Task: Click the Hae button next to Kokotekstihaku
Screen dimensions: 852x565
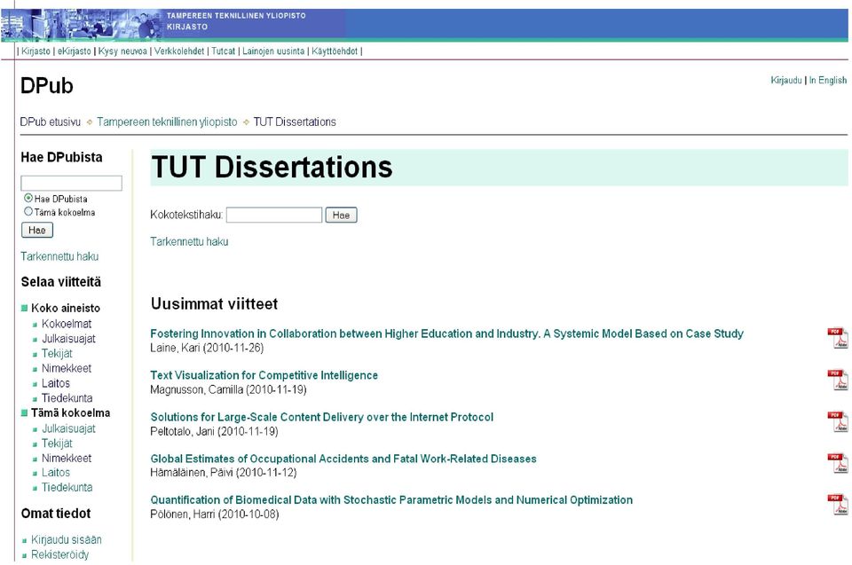Action: point(341,216)
